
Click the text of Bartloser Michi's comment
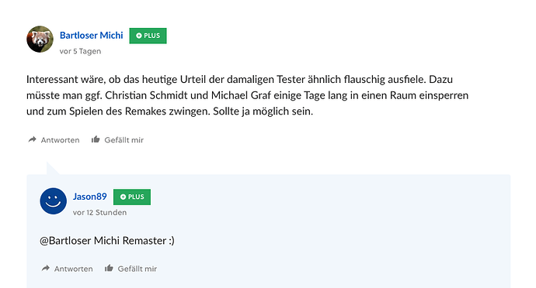(x=248, y=95)
